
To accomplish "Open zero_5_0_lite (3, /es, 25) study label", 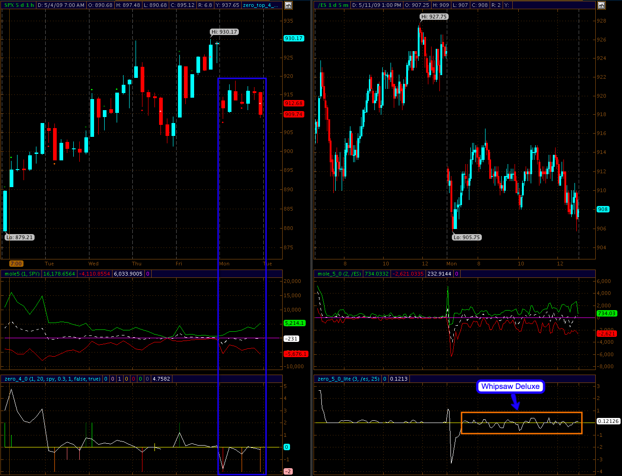I will (348, 379).
